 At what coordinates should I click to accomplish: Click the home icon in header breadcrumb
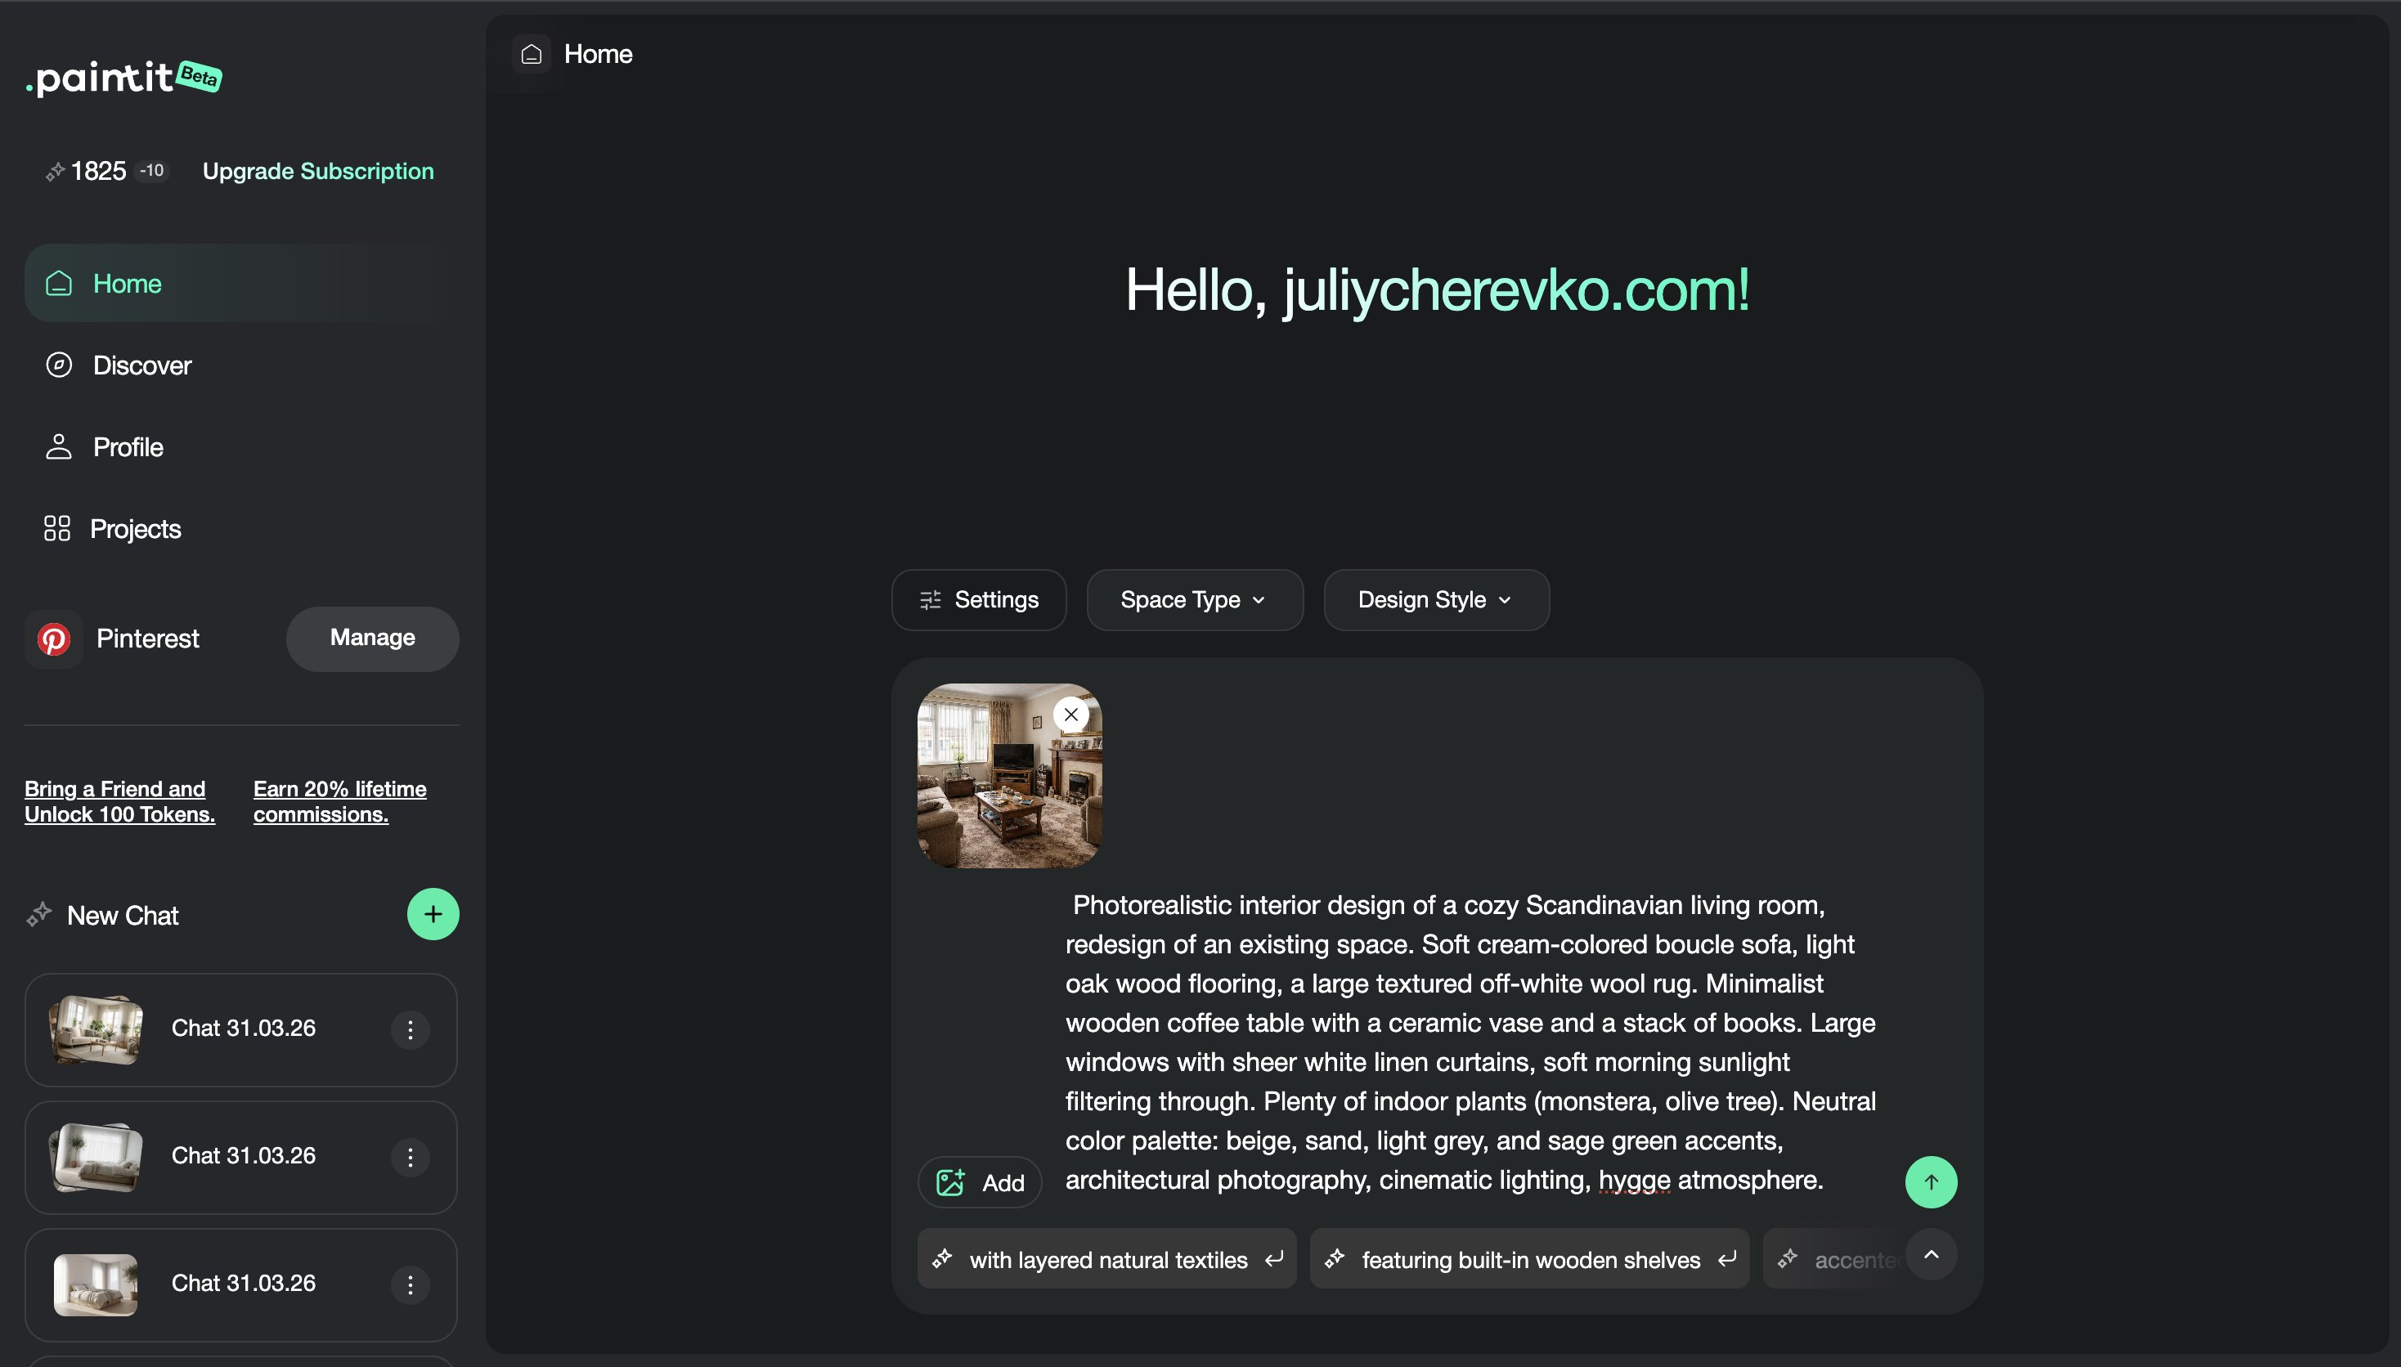pos(532,55)
